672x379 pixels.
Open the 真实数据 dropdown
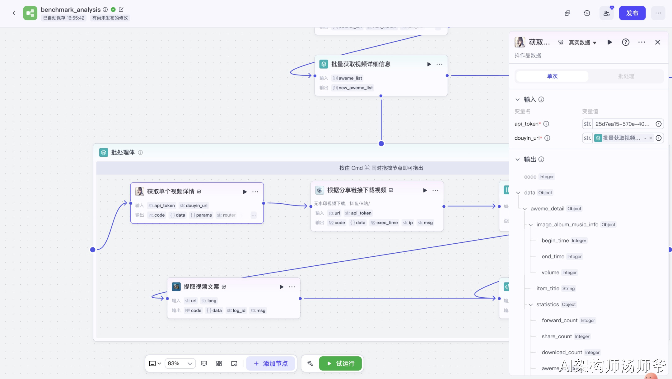(x=582, y=43)
